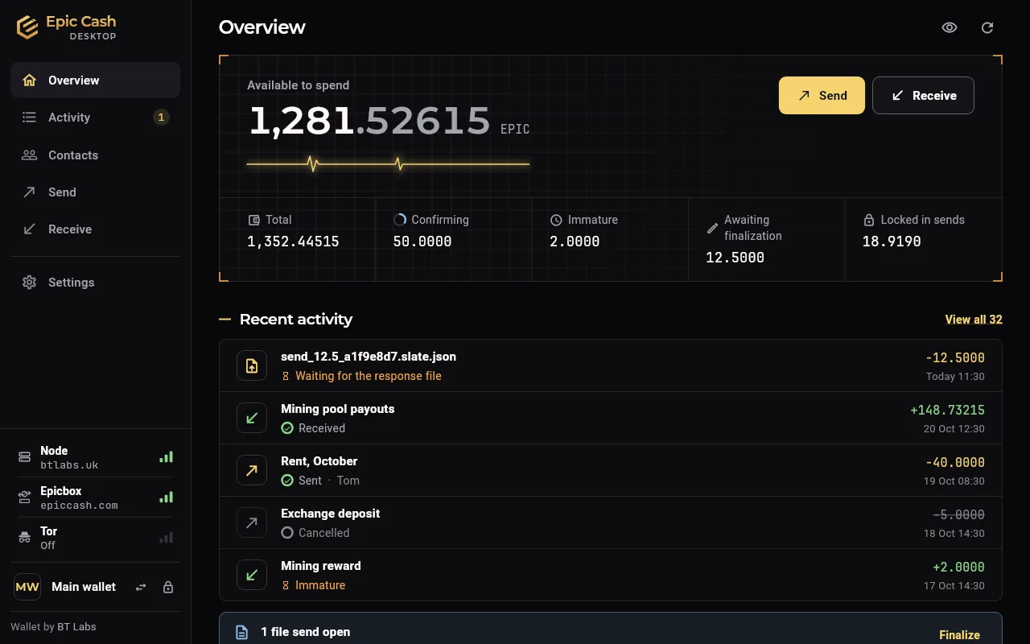
Task: Click the Activity badge showing 1
Action: 161,118
